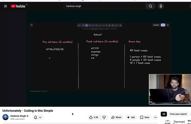This screenshot has height=124, width=191.
Task: Click the Excalidraw text tool
Action: click(110, 25)
